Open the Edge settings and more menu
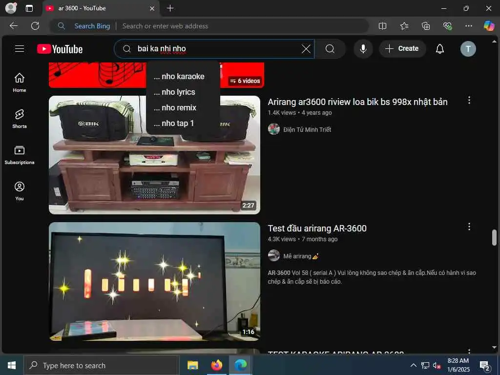Screen dimensions: 500x375 [x=468, y=26]
